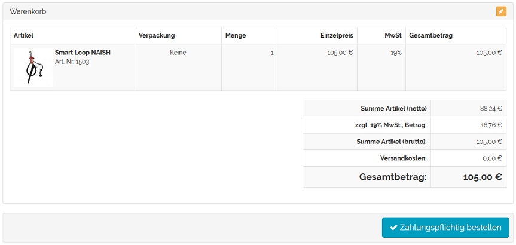Click the Artikel column header
This screenshot has width=516, height=245.
coord(23,36)
